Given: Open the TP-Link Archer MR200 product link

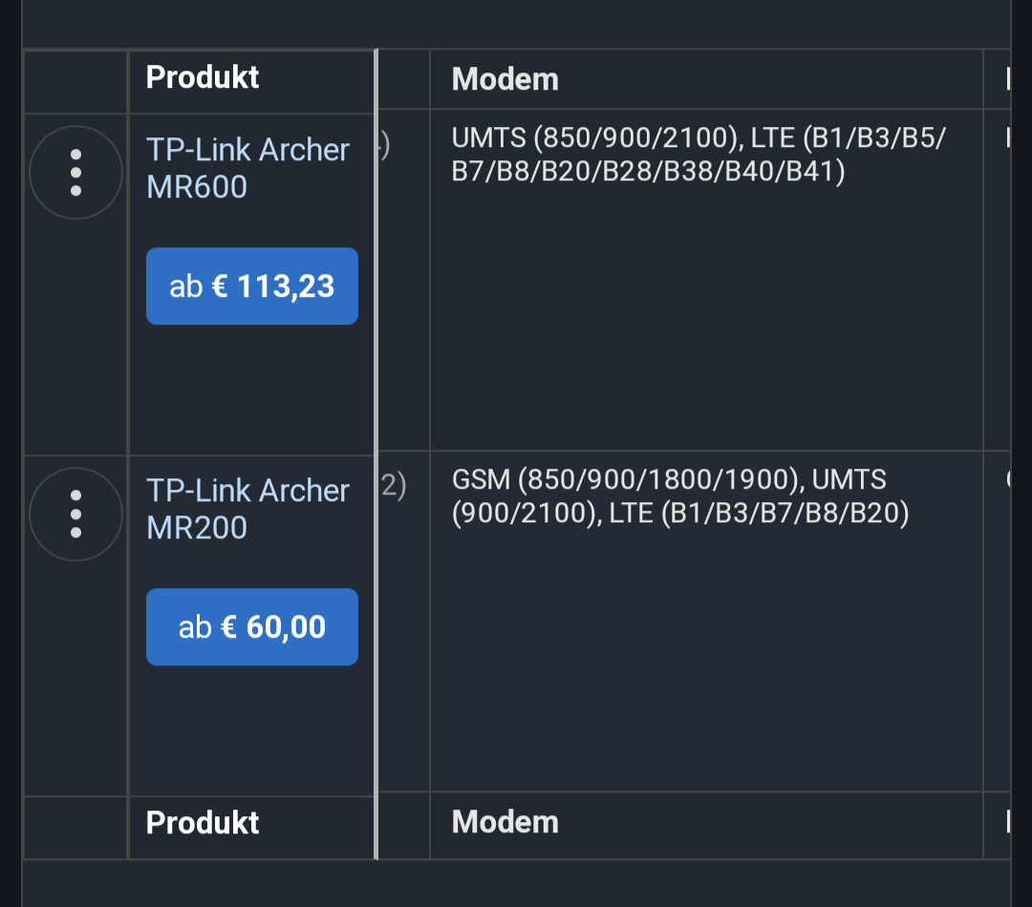Looking at the screenshot, I should point(247,509).
